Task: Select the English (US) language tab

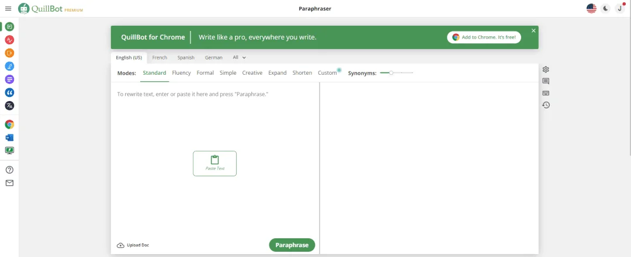Action: point(129,57)
